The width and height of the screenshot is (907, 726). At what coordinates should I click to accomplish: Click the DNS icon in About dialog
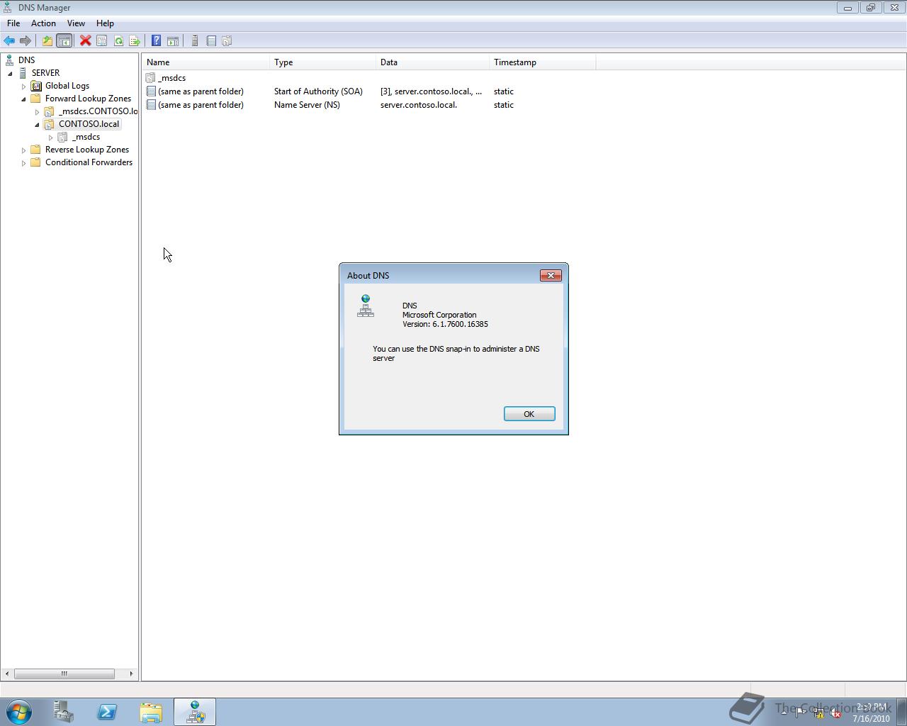tap(366, 306)
